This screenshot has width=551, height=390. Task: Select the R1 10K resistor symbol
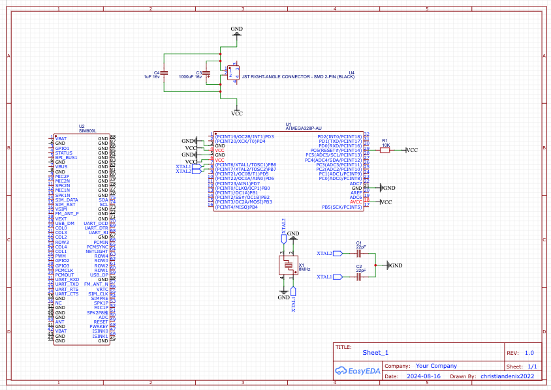click(x=385, y=150)
